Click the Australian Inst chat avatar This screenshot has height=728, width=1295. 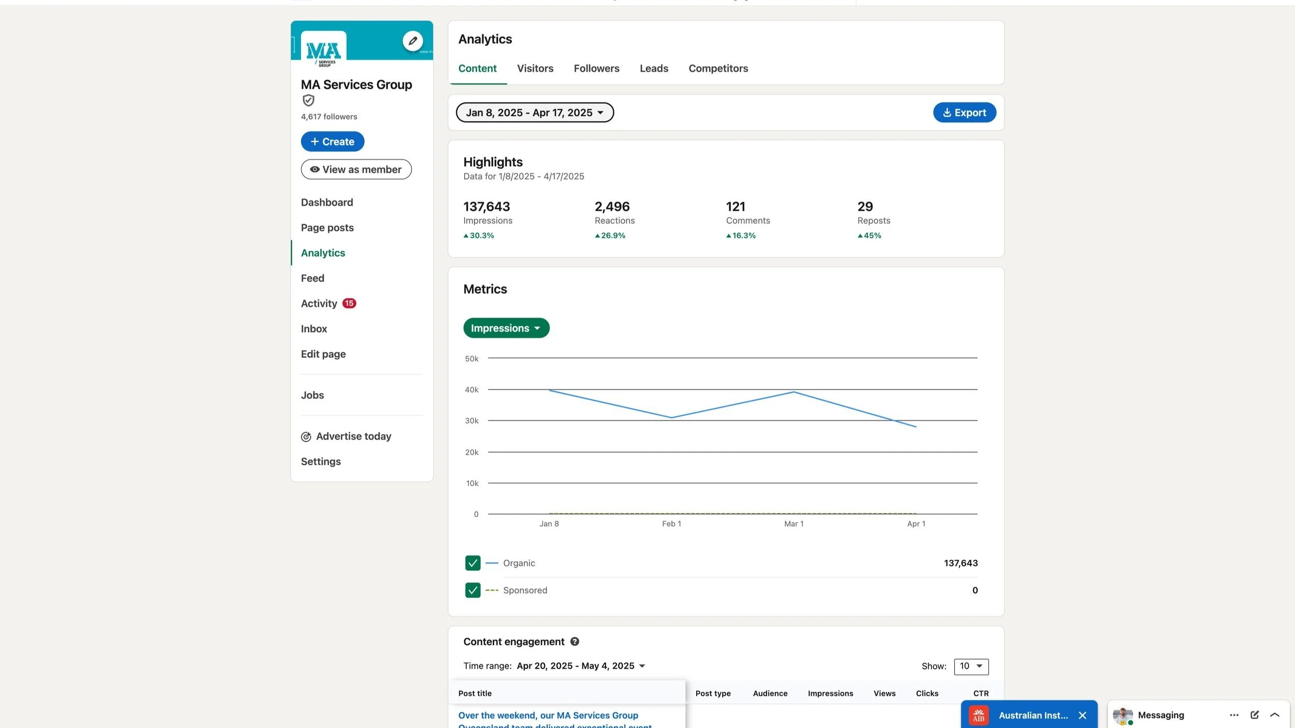(978, 715)
